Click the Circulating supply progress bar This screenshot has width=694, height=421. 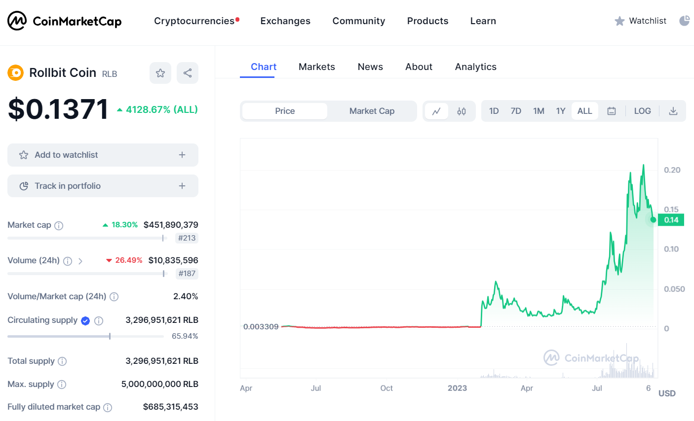click(x=85, y=336)
